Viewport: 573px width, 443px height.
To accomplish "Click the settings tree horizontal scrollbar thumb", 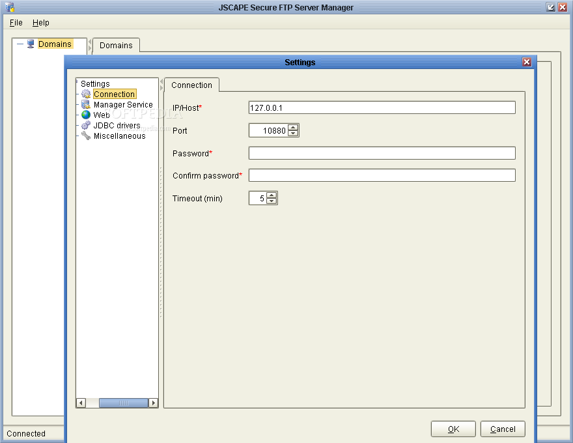I will tap(124, 403).
